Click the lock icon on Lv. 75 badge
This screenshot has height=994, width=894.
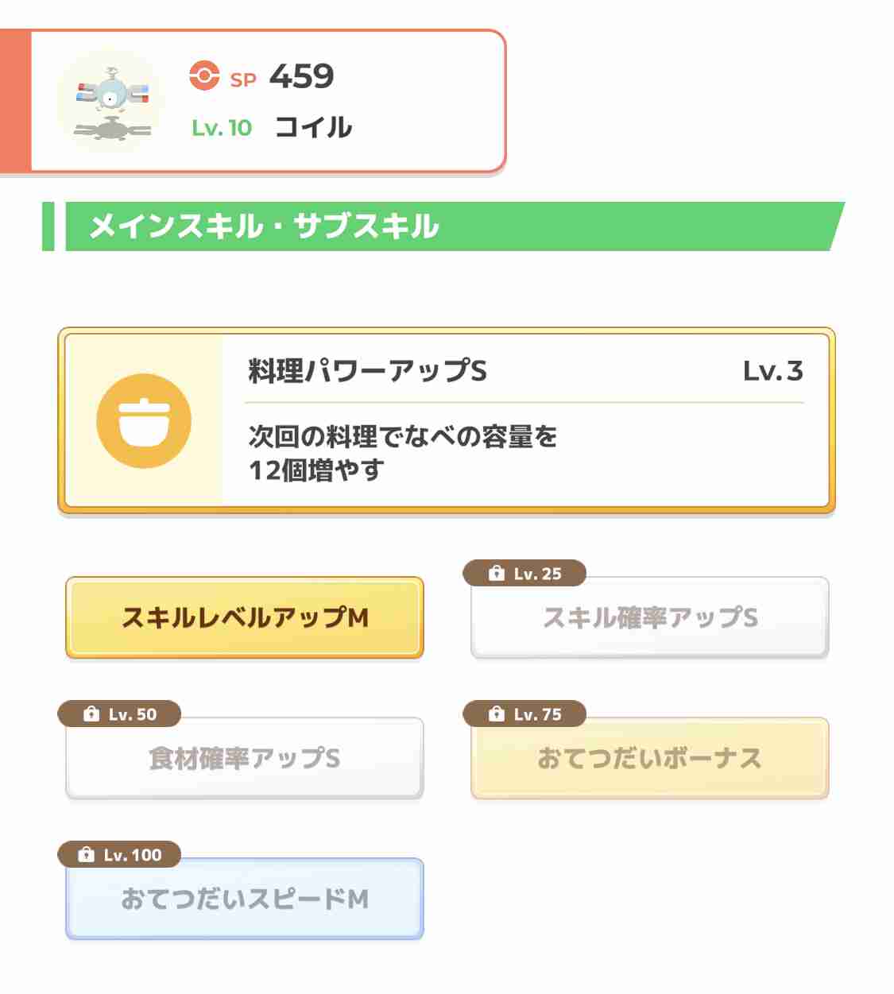click(497, 714)
